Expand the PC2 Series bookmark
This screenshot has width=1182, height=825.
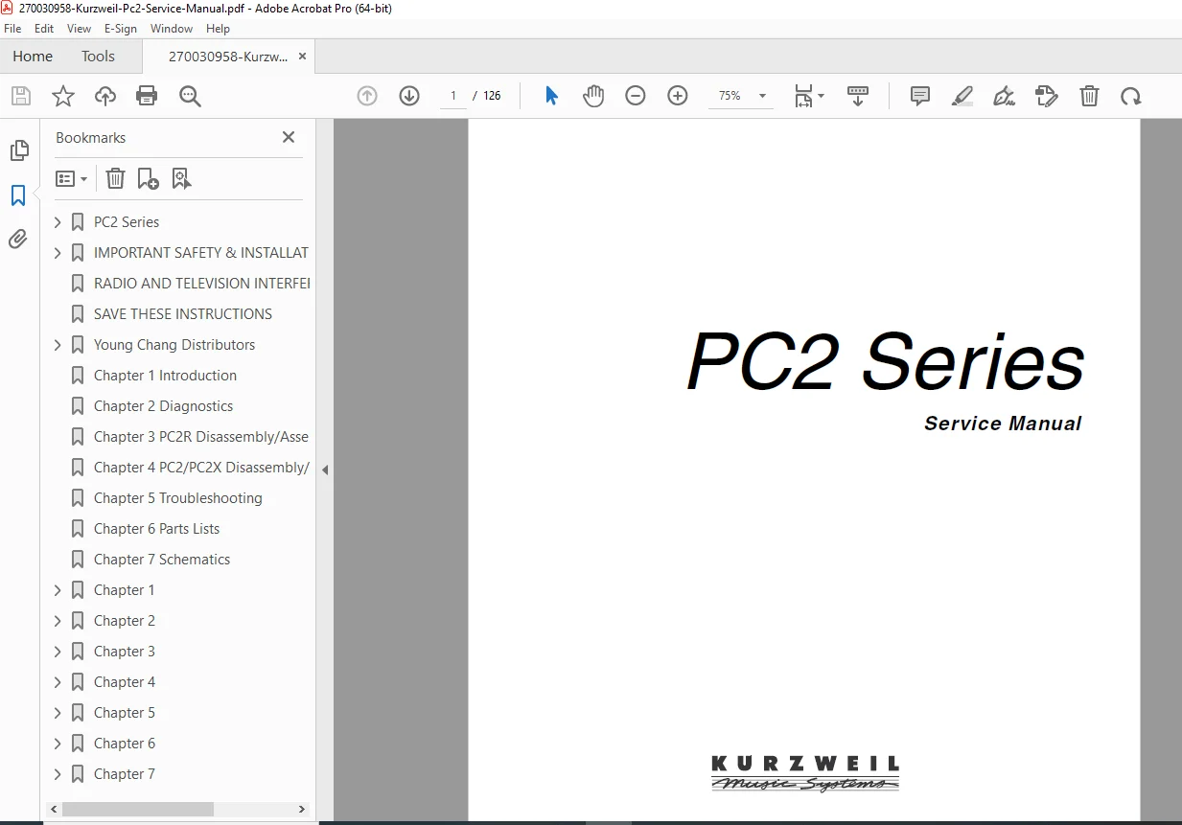pos(58,222)
